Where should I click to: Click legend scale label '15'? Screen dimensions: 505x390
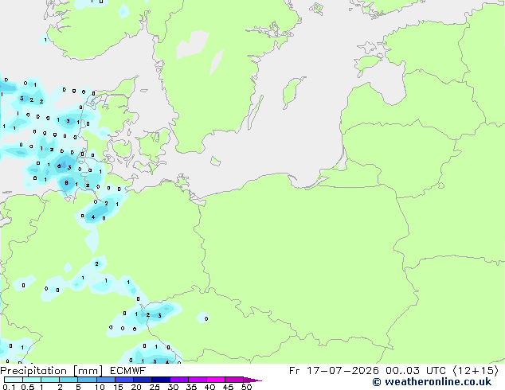click(x=118, y=387)
